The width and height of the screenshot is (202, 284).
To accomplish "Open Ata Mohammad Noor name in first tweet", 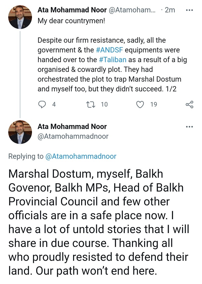I will pyautogui.click(x=71, y=10).
